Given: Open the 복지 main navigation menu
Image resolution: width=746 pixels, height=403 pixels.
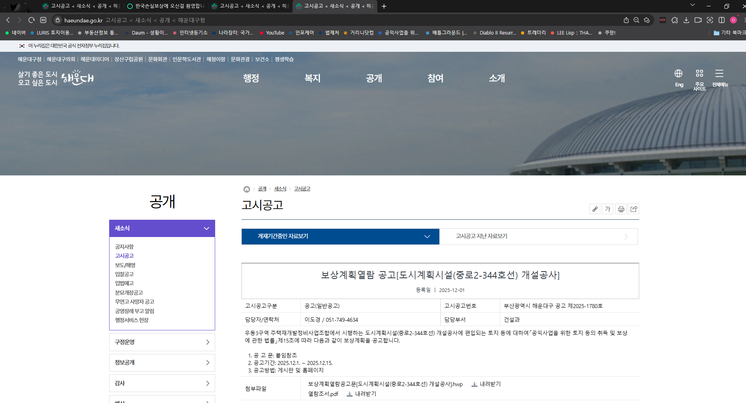Looking at the screenshot, I should pos(313,78).
